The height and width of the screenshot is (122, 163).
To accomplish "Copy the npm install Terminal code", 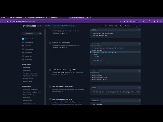I will coord(139,29).
